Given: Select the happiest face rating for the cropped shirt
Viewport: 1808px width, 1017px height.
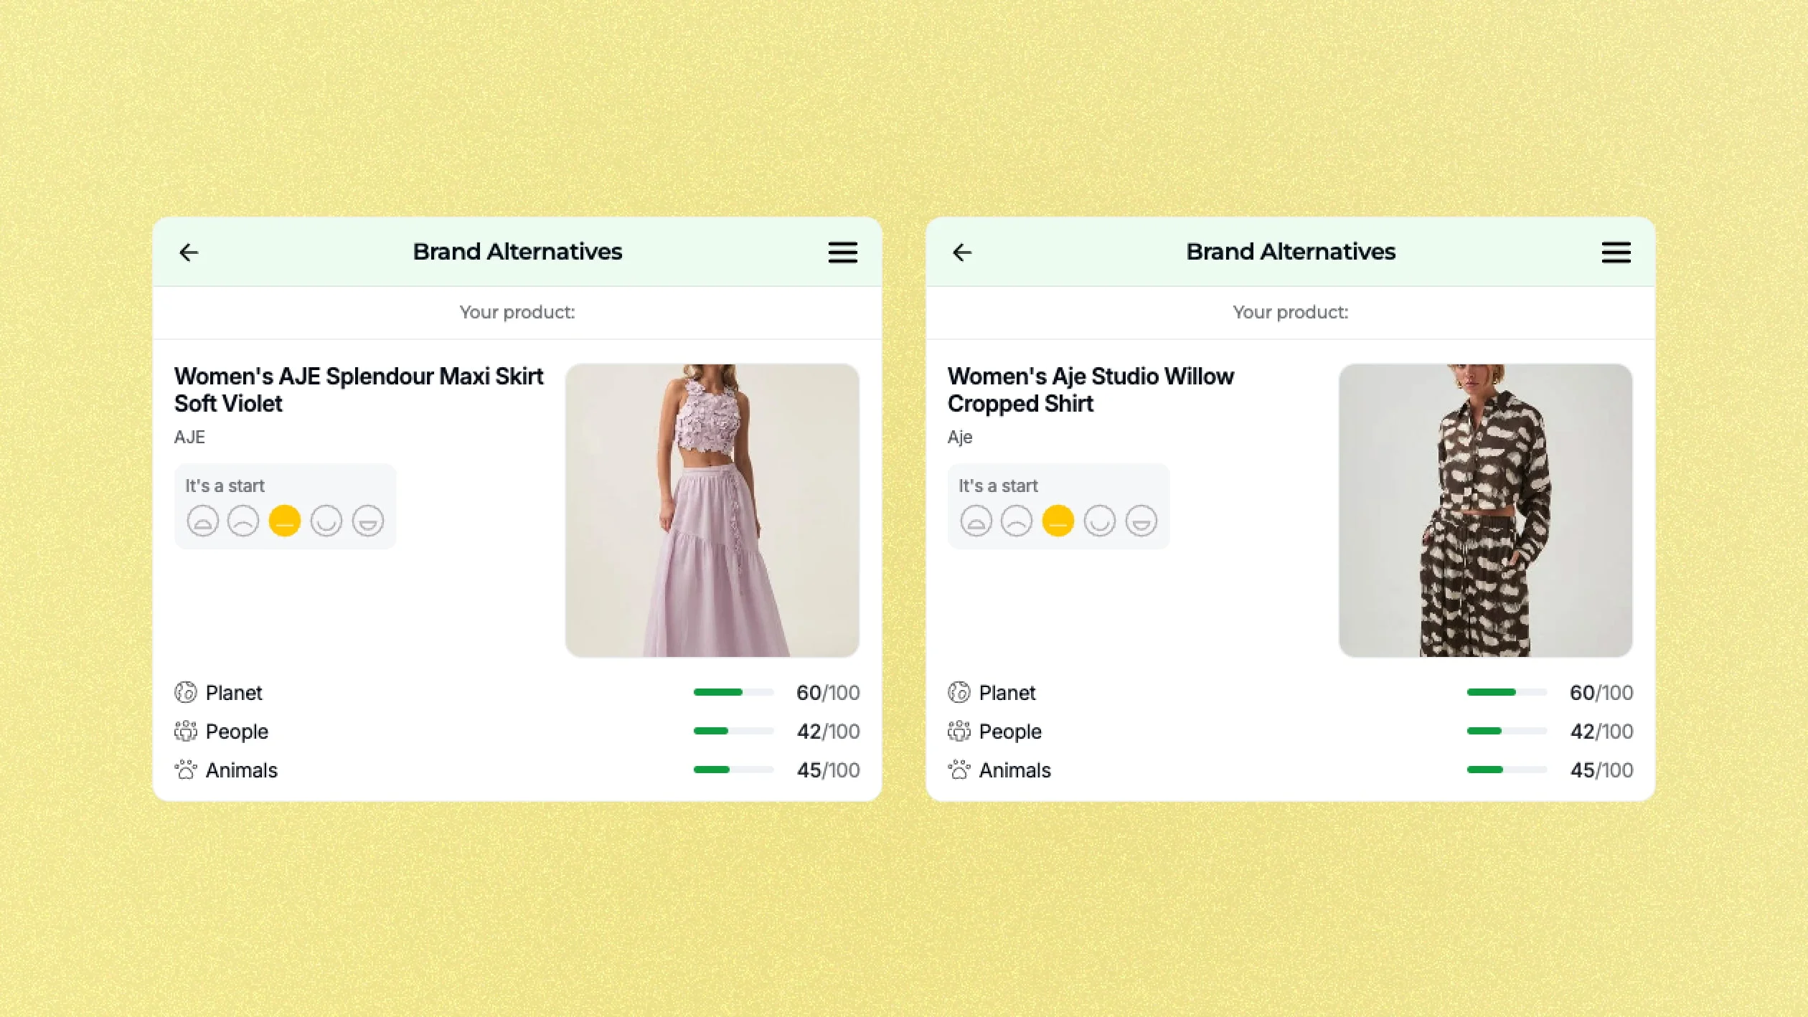Looking at the screenshot, I should pyautogui.click(x=1141, y=521).
